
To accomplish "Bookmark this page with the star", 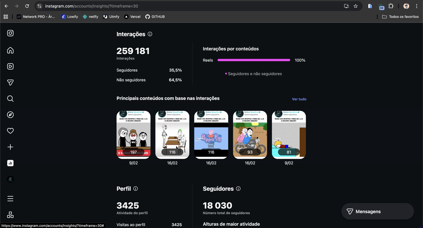I will 356,6.
